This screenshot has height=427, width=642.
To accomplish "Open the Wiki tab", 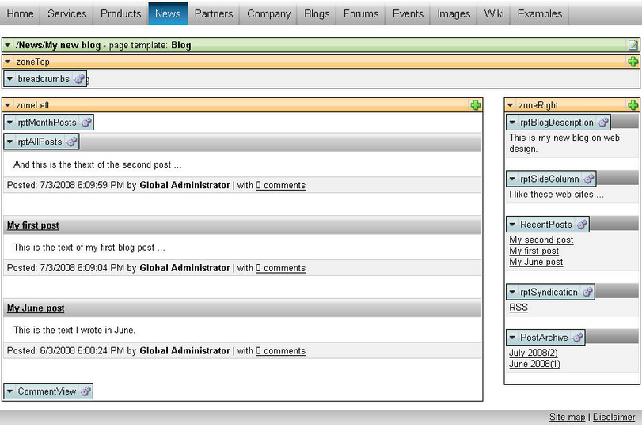I will coord(494,13).
